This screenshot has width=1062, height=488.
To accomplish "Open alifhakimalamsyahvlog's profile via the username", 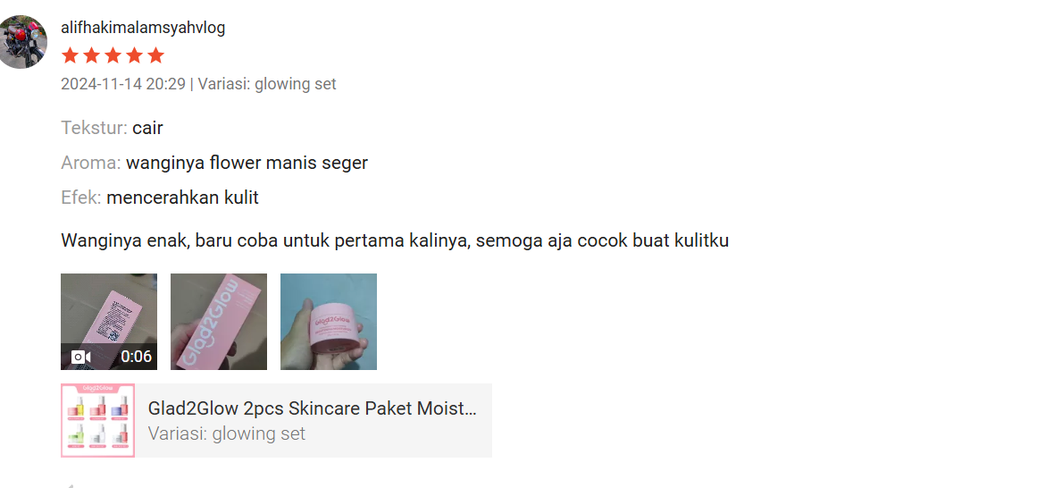I will point(143,28).
